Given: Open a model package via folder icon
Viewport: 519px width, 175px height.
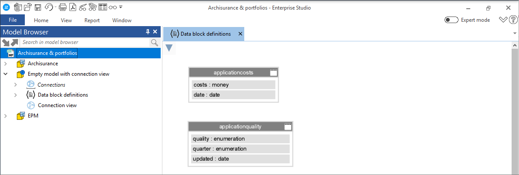Looking at the screenshot, I should pyautogui.click(x=28, y=7).
